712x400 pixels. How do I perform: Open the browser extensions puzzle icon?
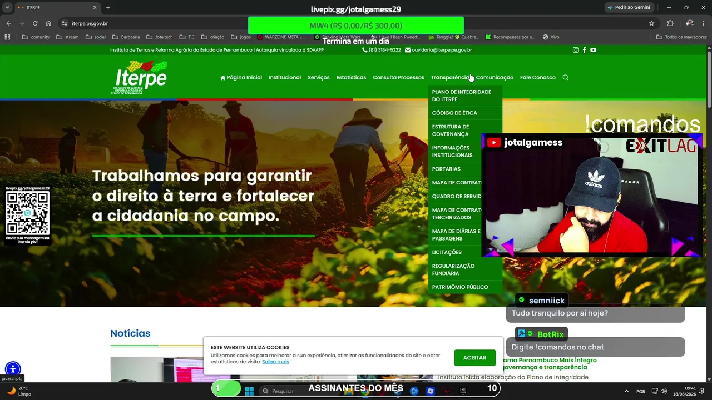pos(670,23)
